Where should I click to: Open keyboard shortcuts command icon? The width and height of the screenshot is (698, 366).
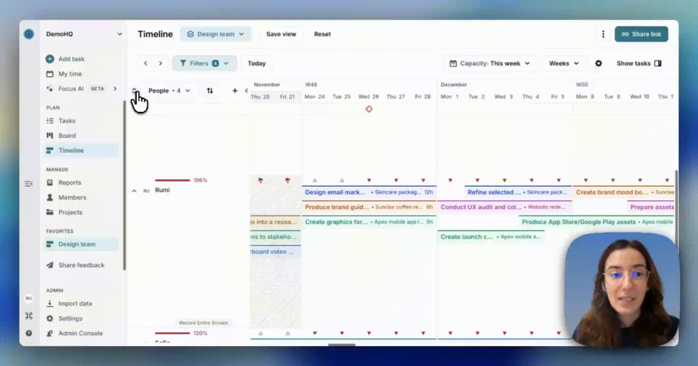29,316
